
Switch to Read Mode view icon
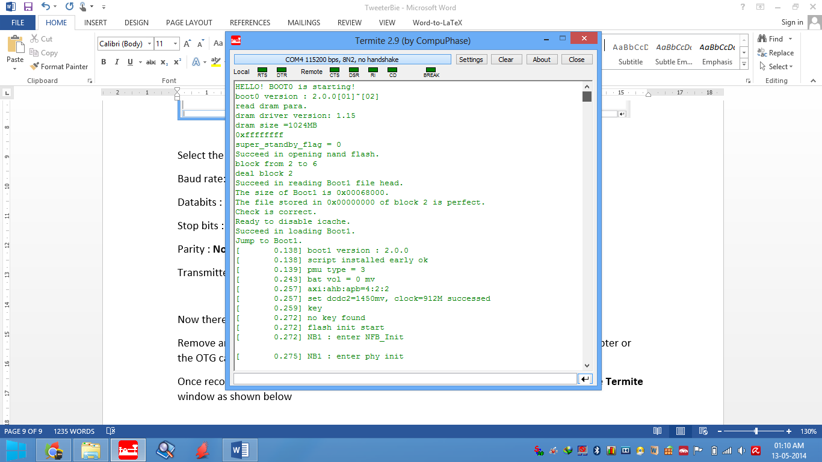pyautogui.click(x=658, y=431)
